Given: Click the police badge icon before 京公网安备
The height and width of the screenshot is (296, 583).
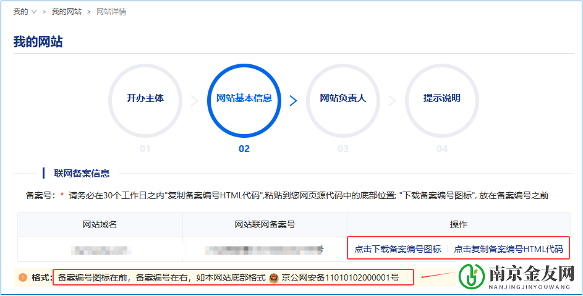Looking at the screenshot, I should point(274,277).
